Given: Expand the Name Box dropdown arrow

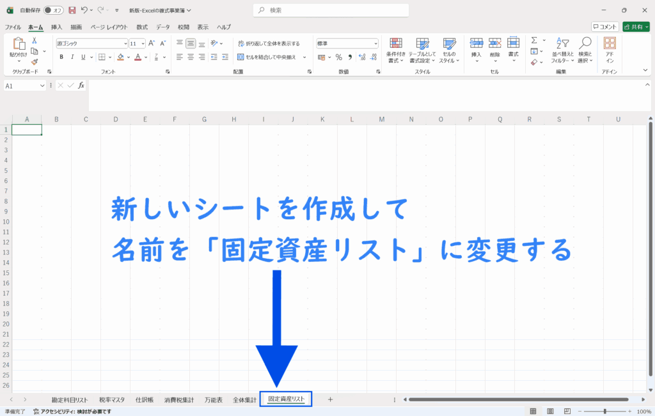Looking at the screenshot, I should point(43,86).
